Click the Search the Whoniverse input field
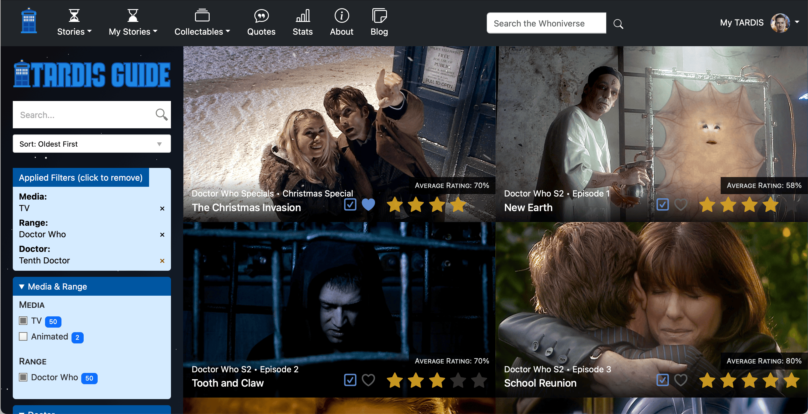The height and width of the screenshot is (414, 808). (x=547, y=22)
